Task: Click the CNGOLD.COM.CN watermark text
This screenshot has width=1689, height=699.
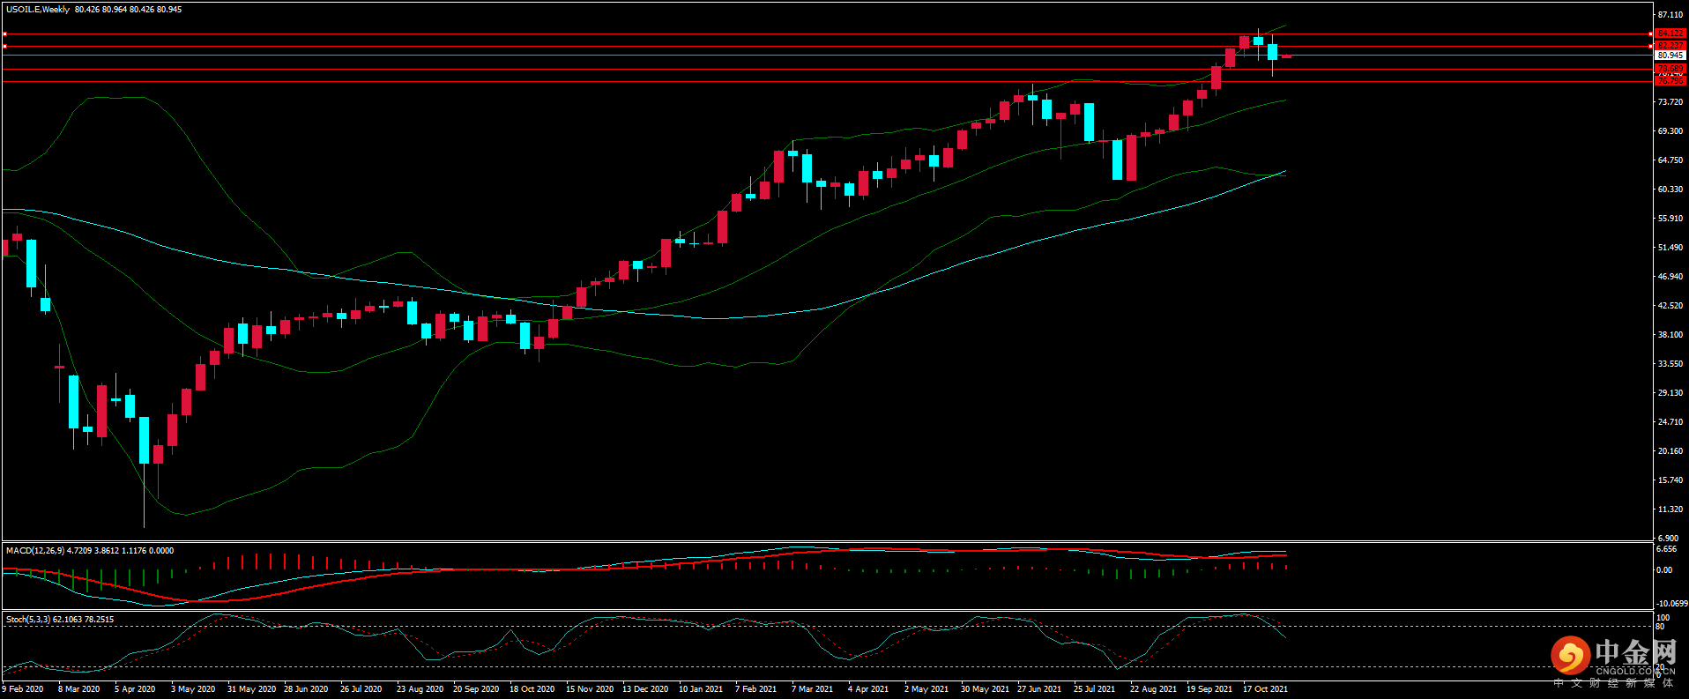Action: pyautogui.click(x=1635, y=671)
